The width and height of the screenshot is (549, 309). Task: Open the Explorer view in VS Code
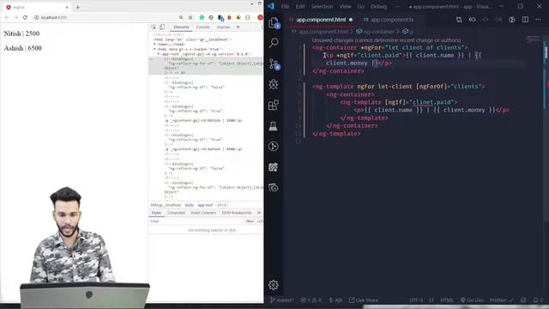(274, 23)
